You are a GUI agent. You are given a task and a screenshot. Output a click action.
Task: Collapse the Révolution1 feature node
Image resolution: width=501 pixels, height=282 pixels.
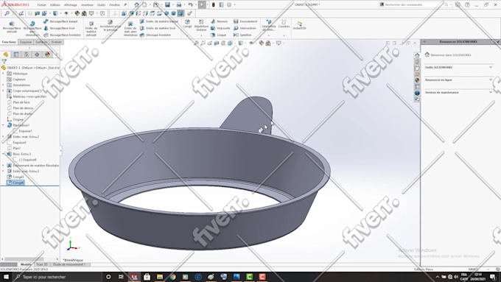[x=3, y=125]
